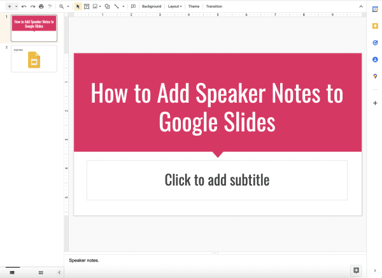The width and height of the screenshot is (382, 278).
Task: Select the Text box tool
Action: point(87,6)
